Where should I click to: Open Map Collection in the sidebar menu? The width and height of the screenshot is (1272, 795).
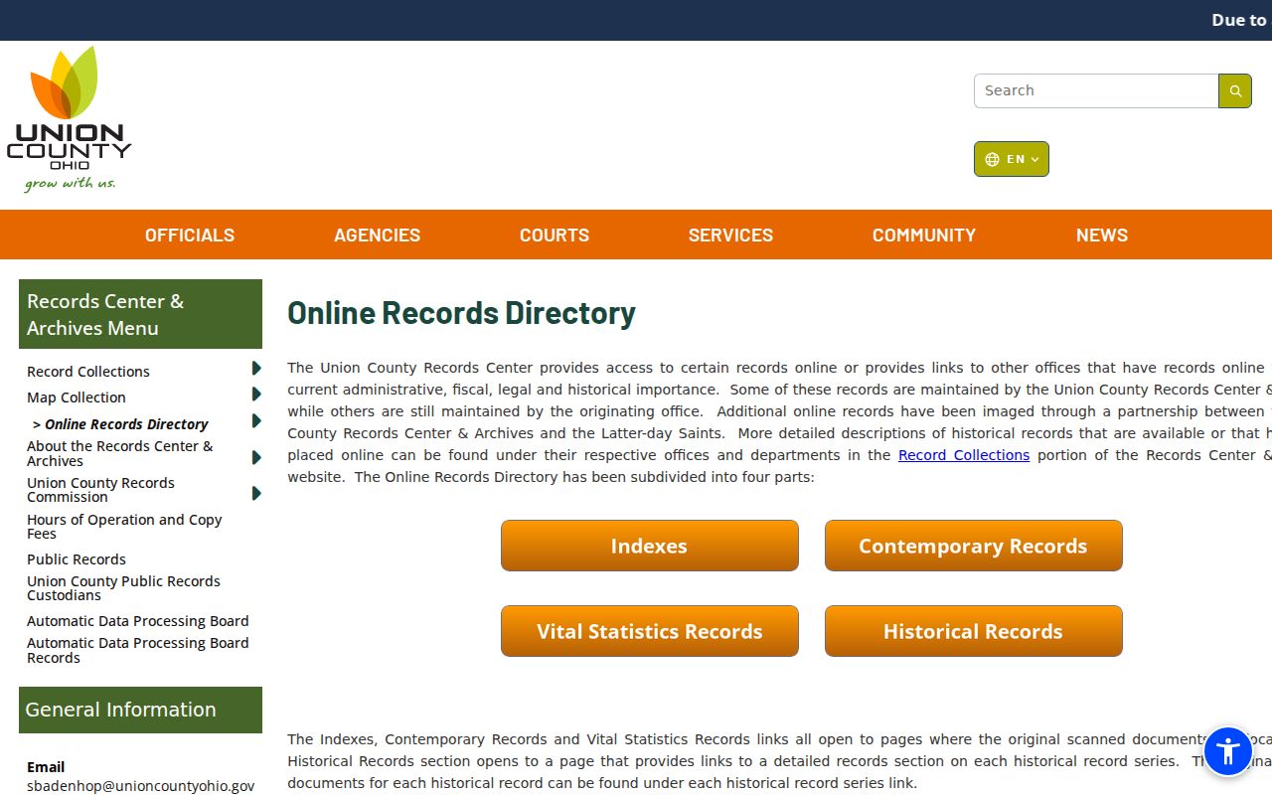pos(77,397)
